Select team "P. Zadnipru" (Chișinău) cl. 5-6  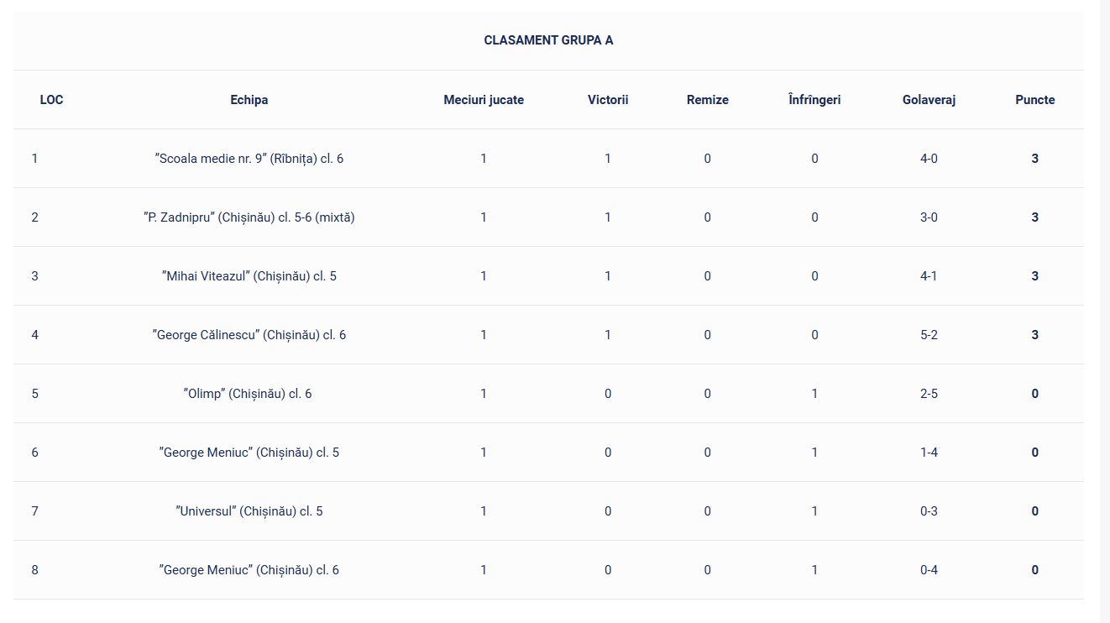tap(249, 217)
